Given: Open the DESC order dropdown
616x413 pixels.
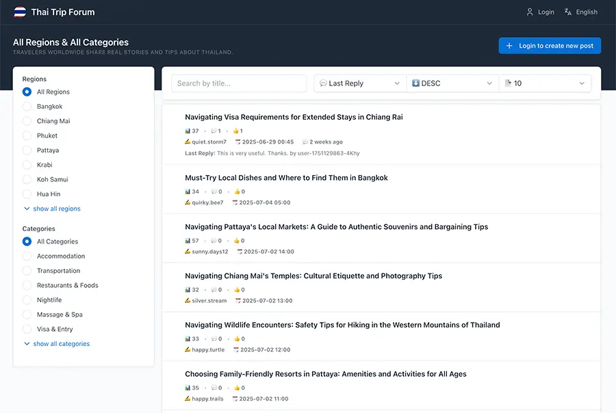Looking at the screenshot, I should pos(452,83).
